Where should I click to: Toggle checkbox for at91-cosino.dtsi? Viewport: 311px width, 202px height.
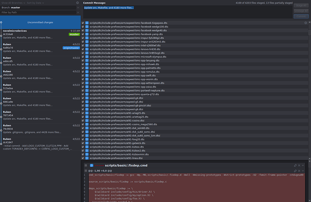click(83, 121)
